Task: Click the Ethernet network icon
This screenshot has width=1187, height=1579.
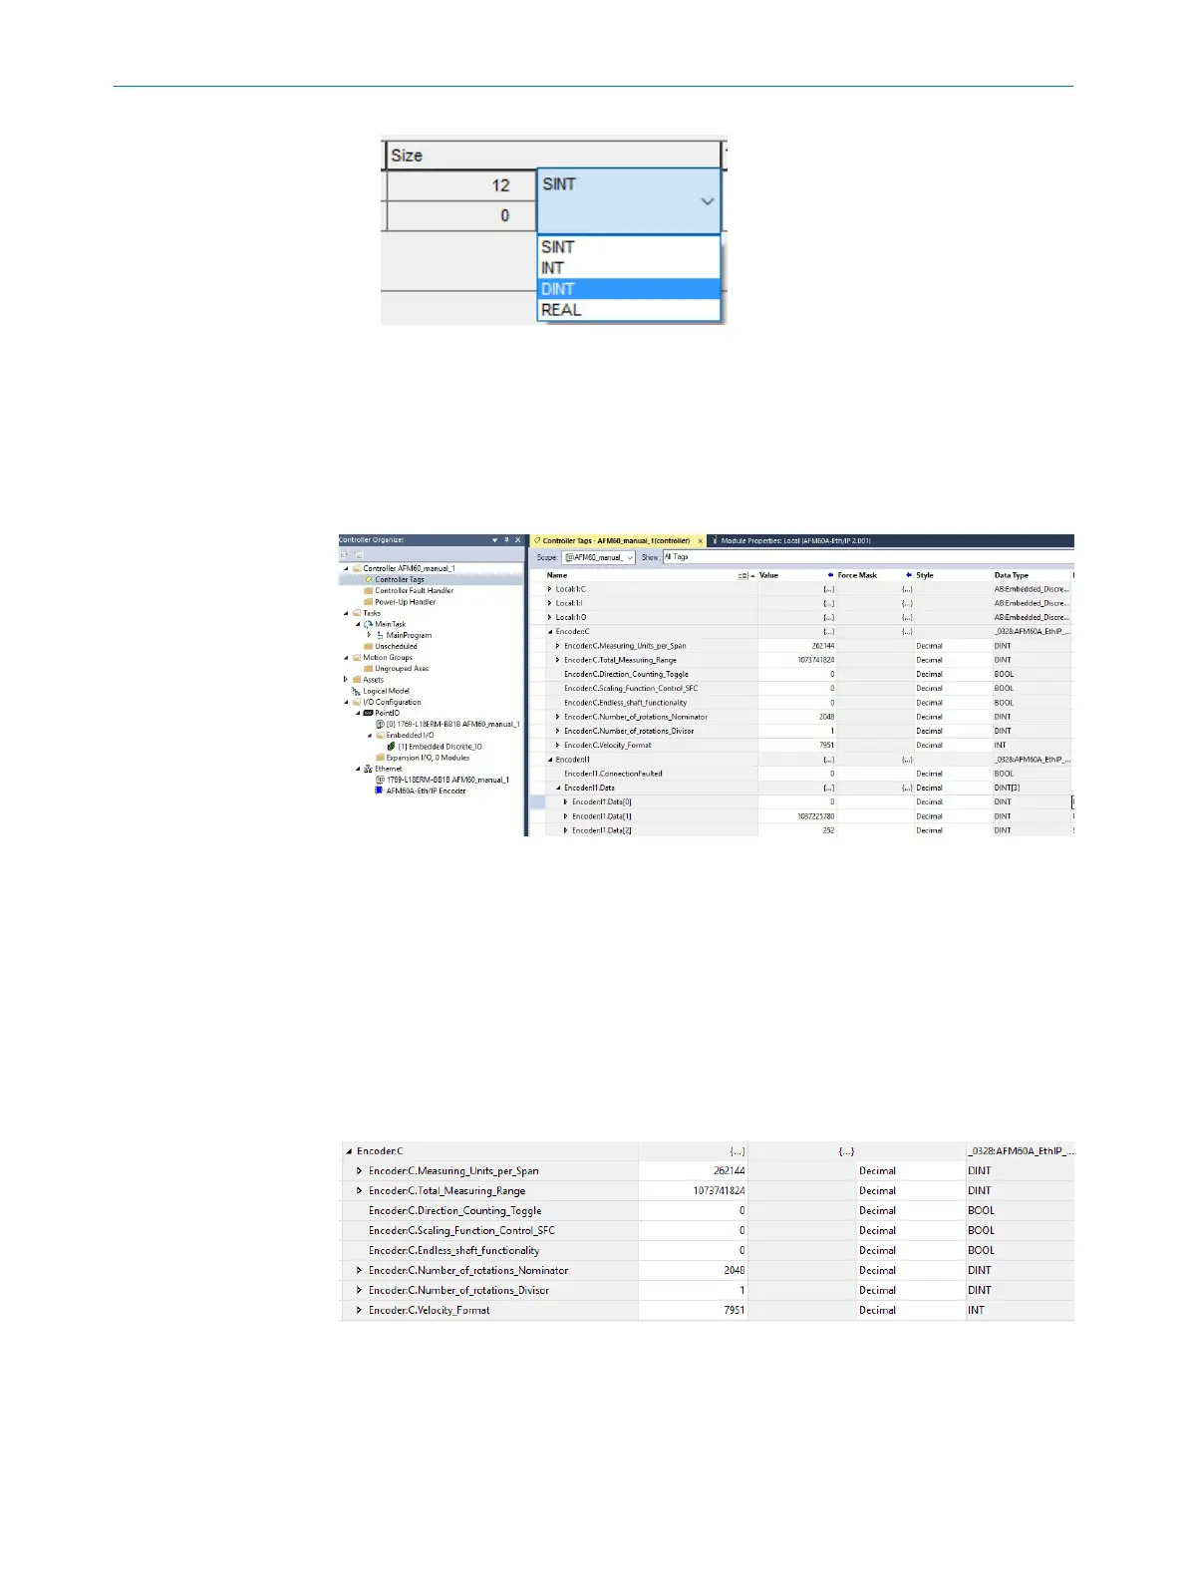Action: (x=369, y=769)
